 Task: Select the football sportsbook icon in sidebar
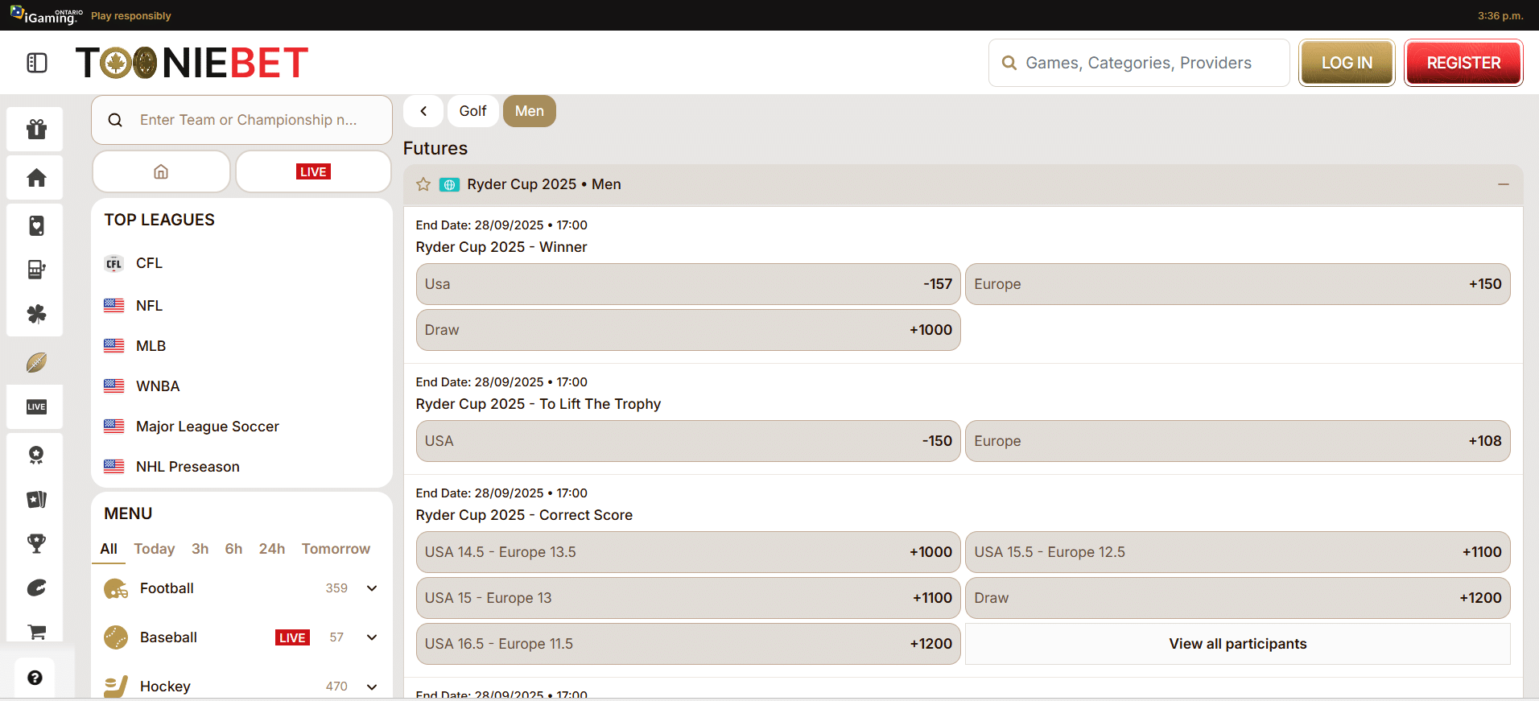[36, 362]
